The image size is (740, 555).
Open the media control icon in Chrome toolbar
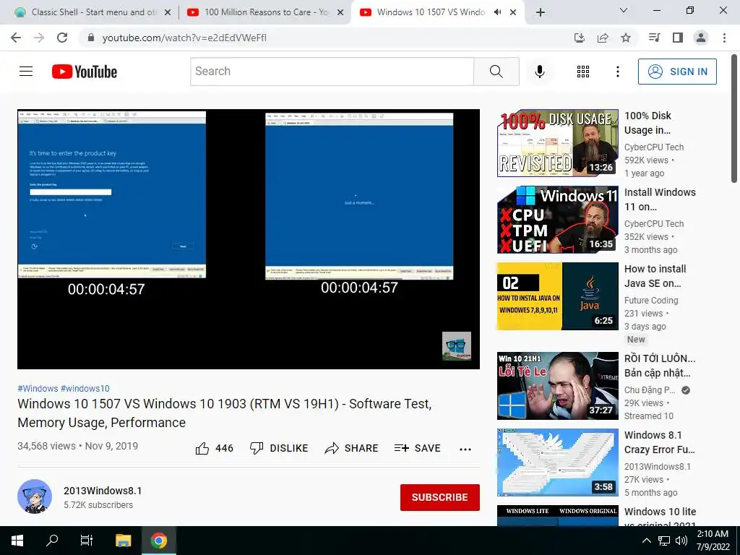tap(654, 38)
